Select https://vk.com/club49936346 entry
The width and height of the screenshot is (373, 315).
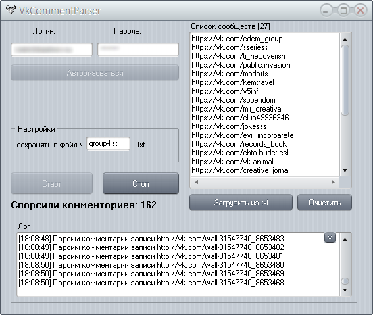[240, 118]
